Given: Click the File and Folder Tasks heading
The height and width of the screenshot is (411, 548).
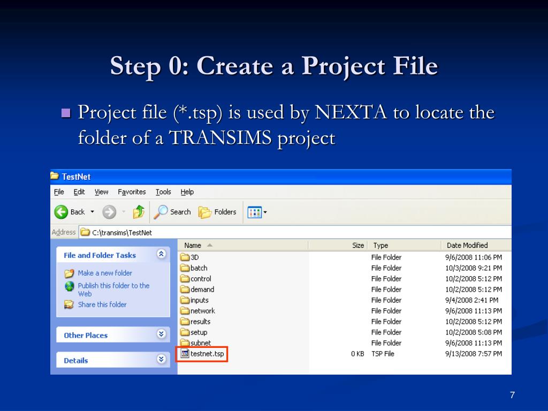Looking at the screenshot, I should [100, 255].
